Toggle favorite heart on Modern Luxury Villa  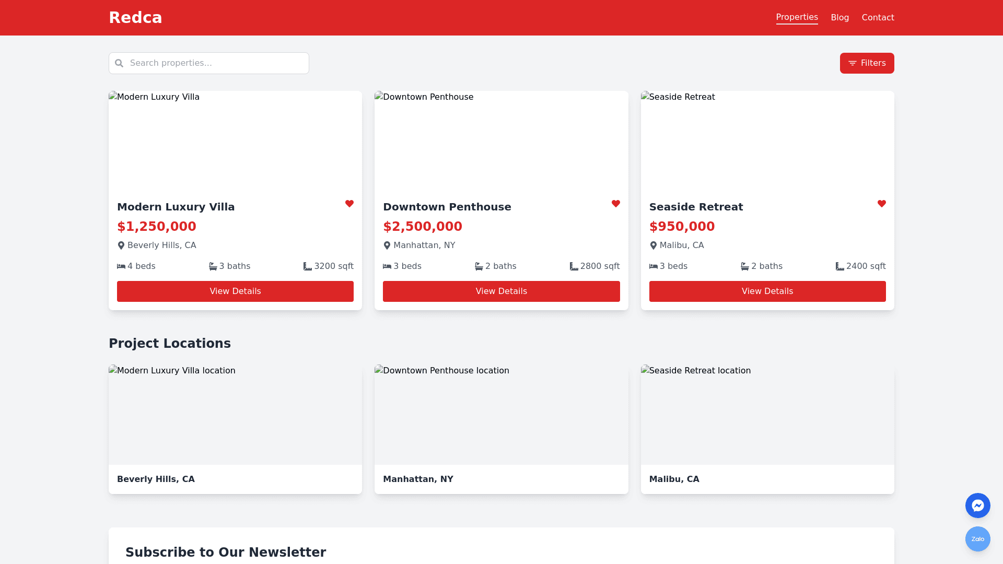(349, 204)
